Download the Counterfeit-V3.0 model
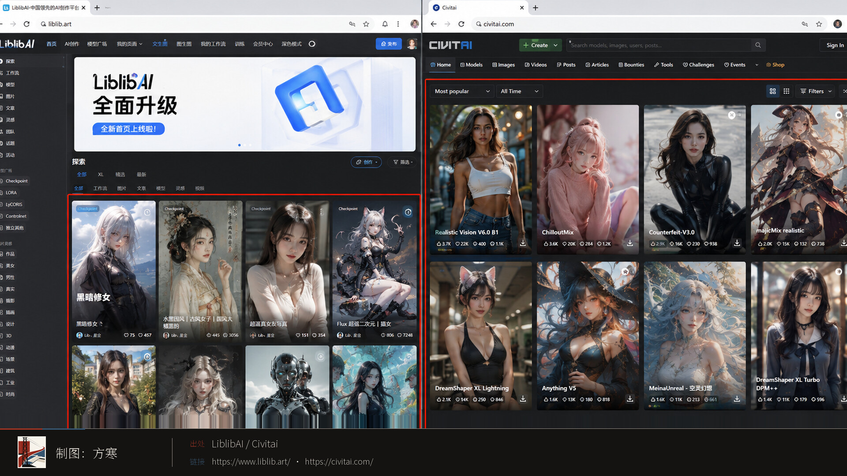Viewport: 847px width, 476px height. [737, 243]
